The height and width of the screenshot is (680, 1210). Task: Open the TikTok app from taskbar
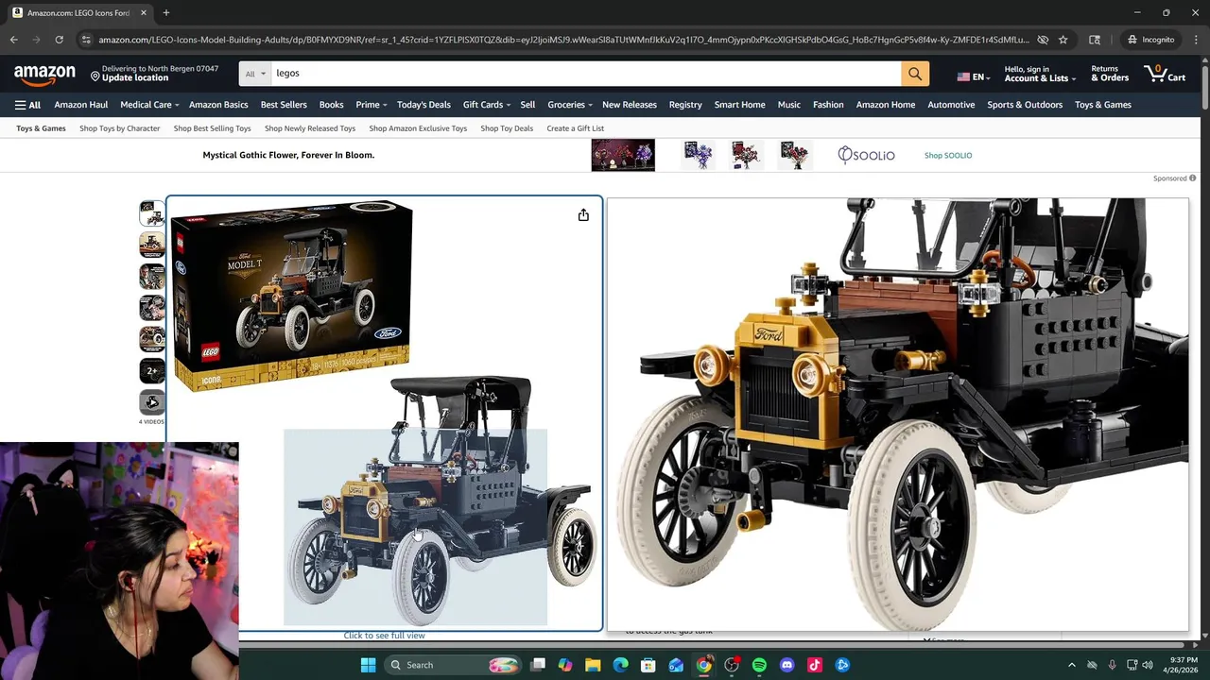point(815,665)
